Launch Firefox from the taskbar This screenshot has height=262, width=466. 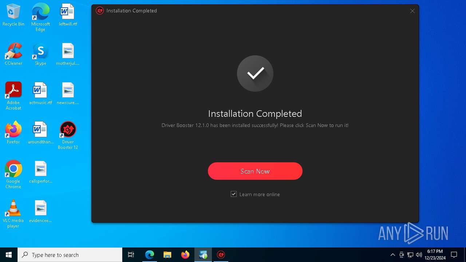coord(185,255)
